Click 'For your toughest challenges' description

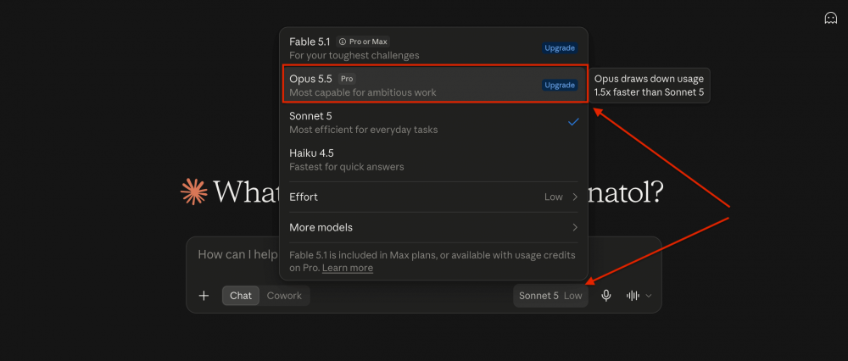[354, 55]
